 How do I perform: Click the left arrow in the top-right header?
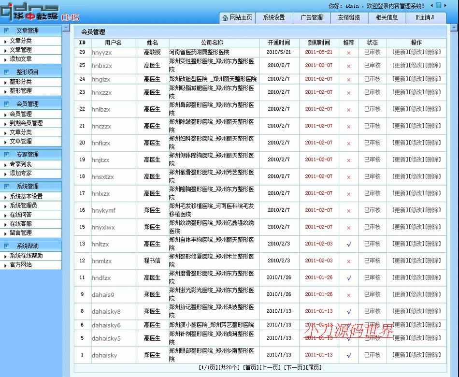point(432,6)
